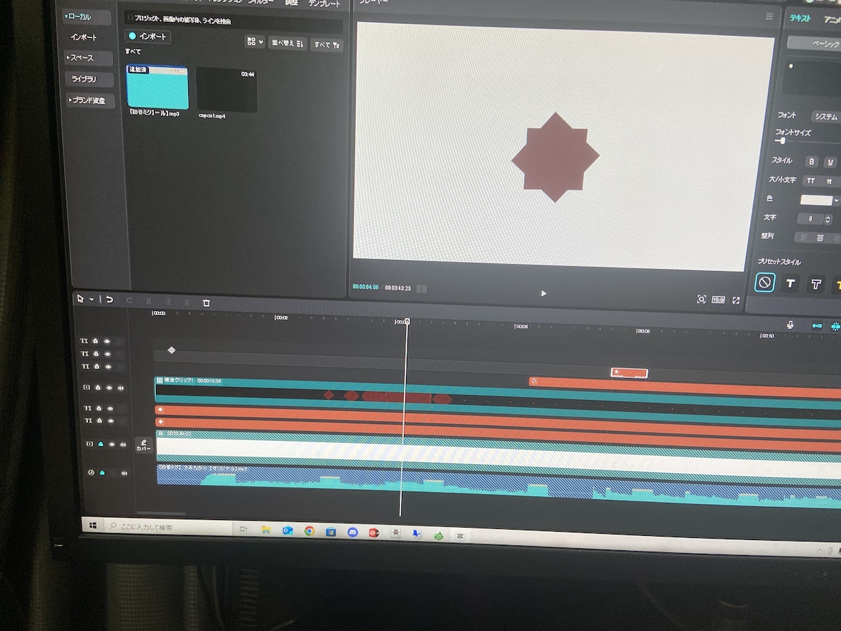Align text center
Image resolution: width=841 pixels, height=631 pixels.
pos(820,238)
